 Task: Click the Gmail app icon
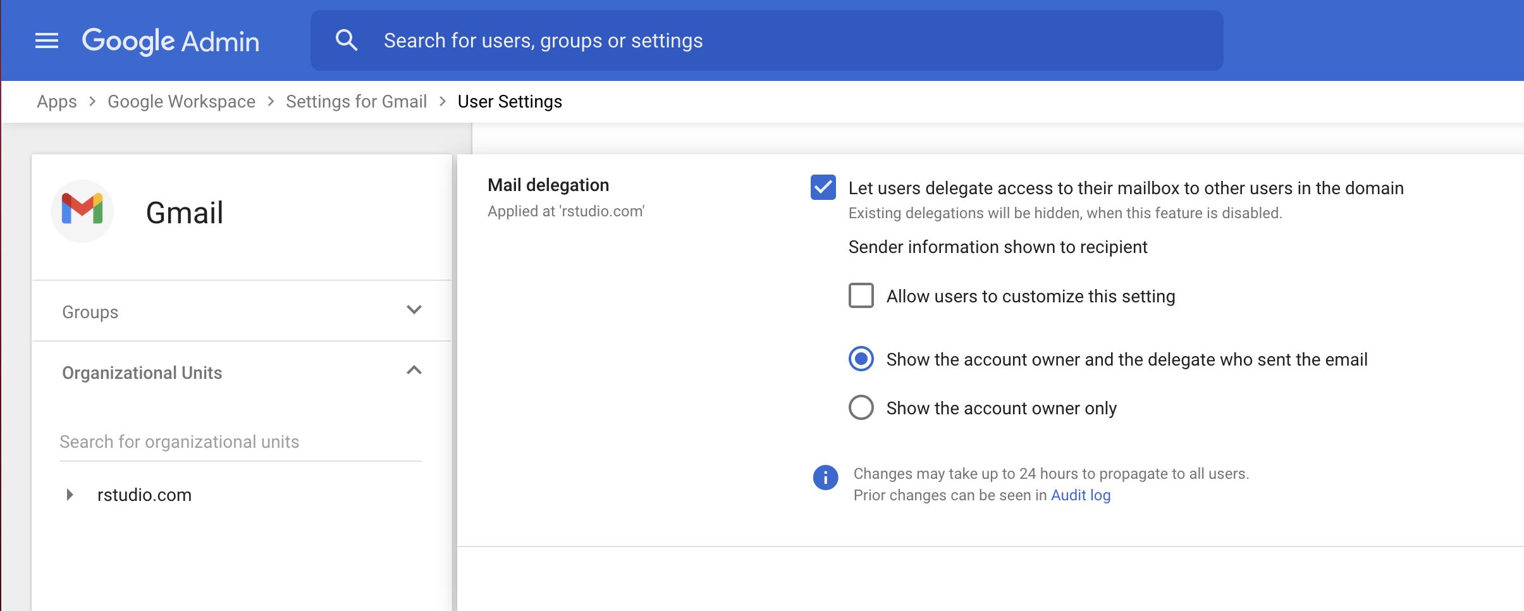pos(82,211)
